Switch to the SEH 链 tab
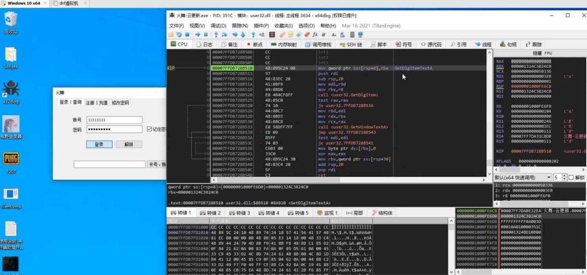Screen dimensions: 587x275 click(x=351, y=44)
